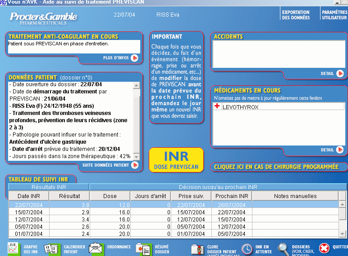Screen dimensions: 348x256
Task: Click the RISS Eva patient name in header
Action: click(168, 14)
